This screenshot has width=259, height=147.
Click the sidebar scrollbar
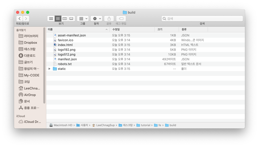point(44,66)
